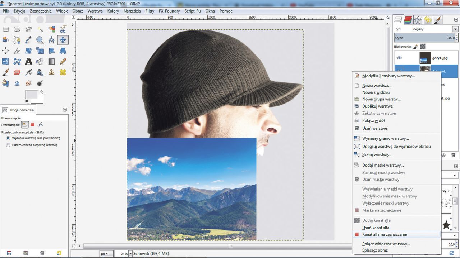
Task: Select the Zoom magnifier tool
Action: click(40, 40)
